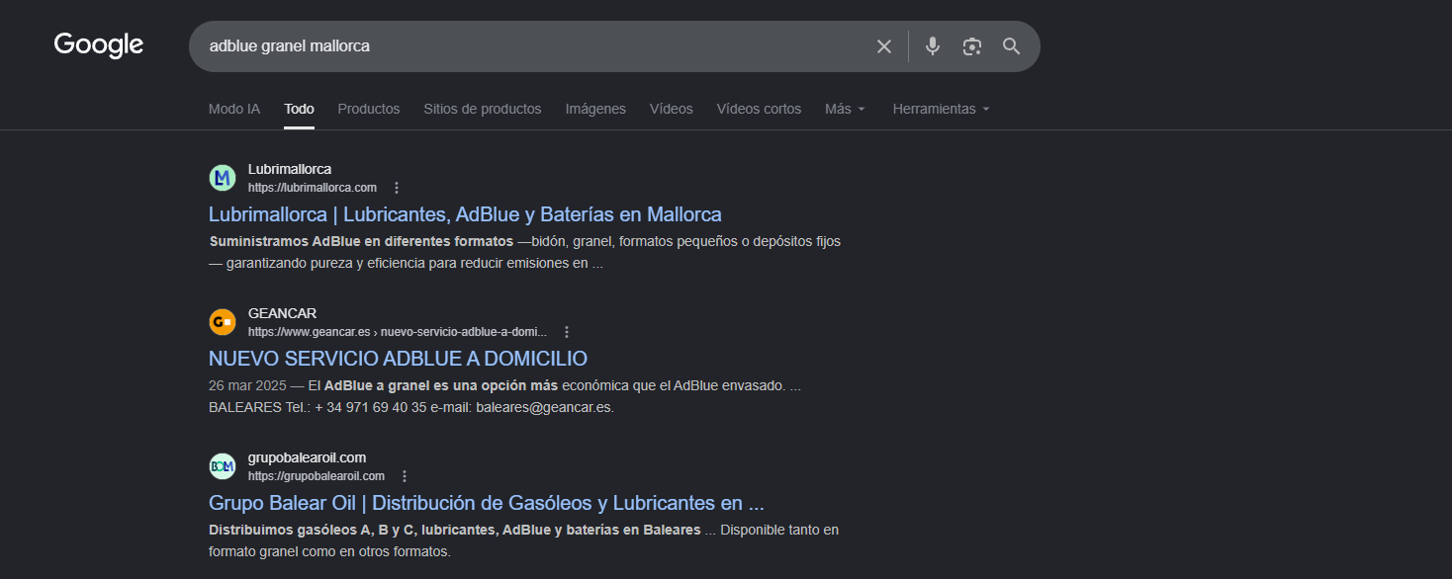Viewport: 1452px width, 579px height.
Task: Open Lubrimallorca Lubricantes, AdBlue y Baterías link
Action: 465,214
